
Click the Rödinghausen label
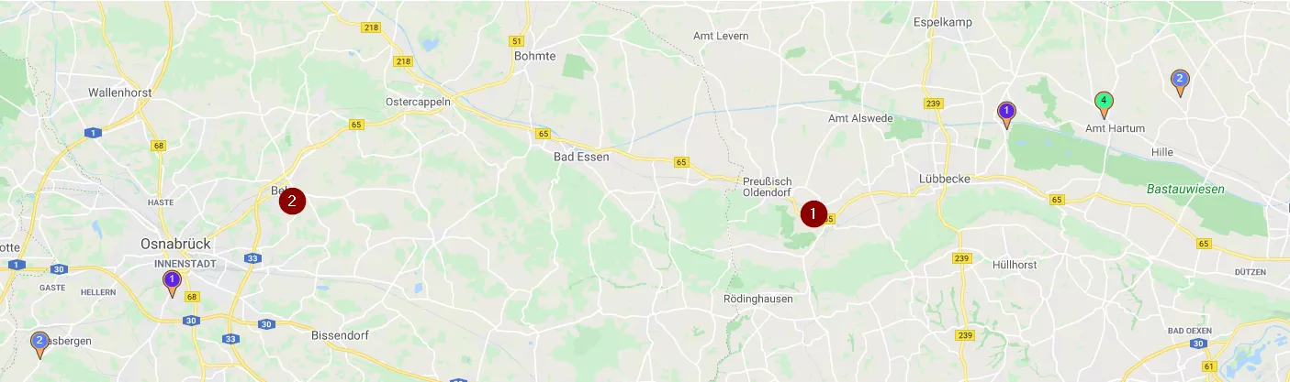pyautogui.click(x=758, y=299)
